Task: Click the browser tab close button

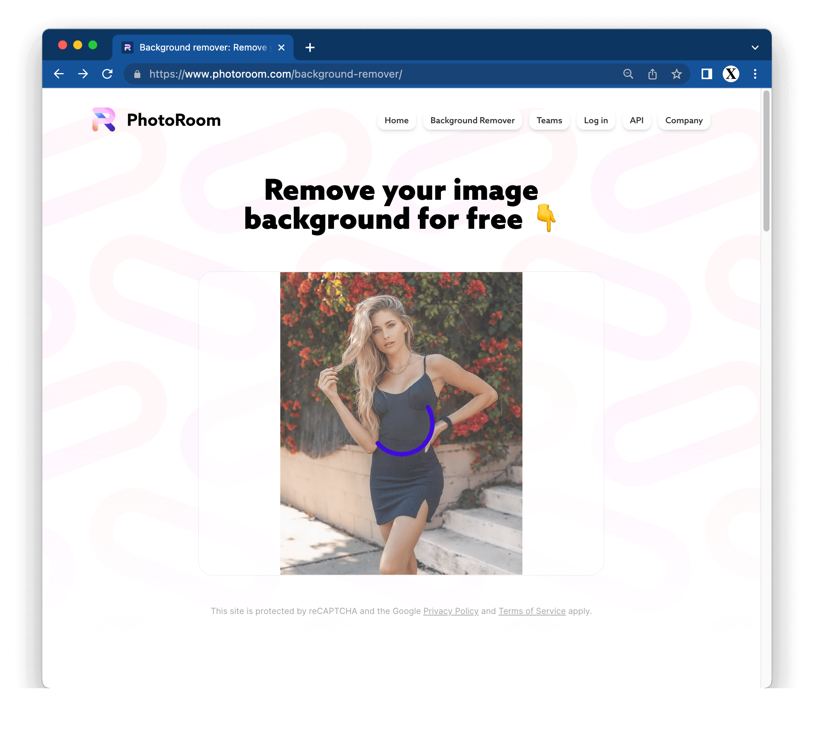Action: click(x=281, y=47)
